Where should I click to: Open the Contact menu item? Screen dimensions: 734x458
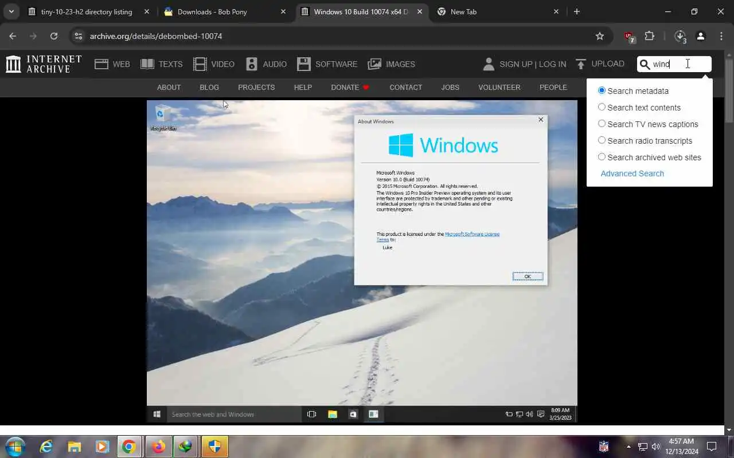tap(405, 88)
